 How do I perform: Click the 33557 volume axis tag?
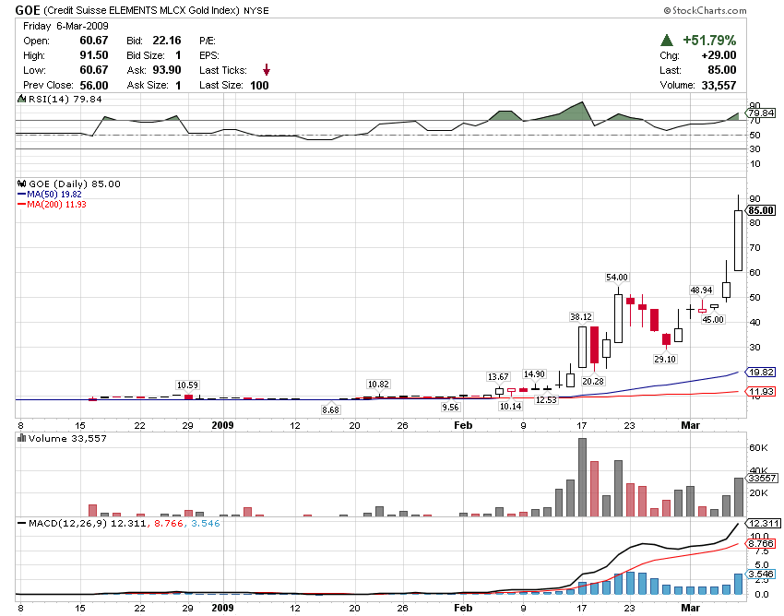point(763,478)
